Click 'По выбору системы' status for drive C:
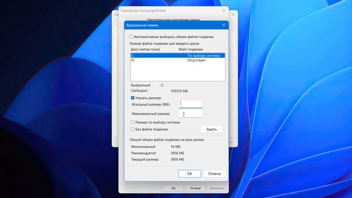 (204, 56)
